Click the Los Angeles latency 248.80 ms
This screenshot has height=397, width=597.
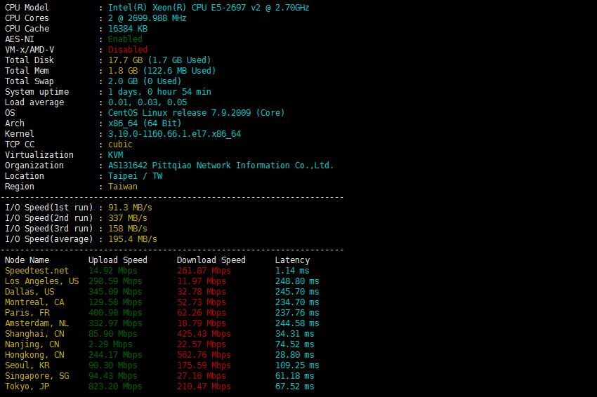[x=297, y=281]
